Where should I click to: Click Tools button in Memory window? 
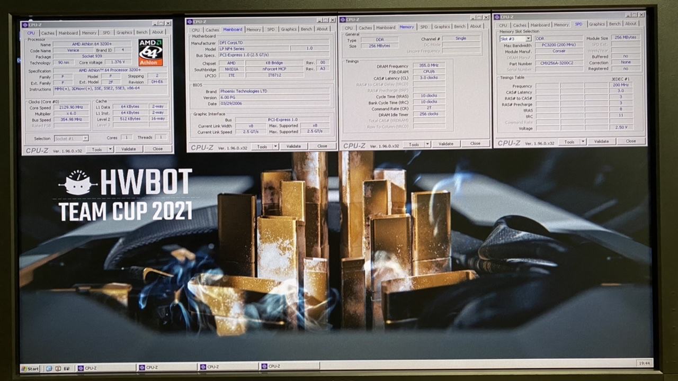point(414,144)
